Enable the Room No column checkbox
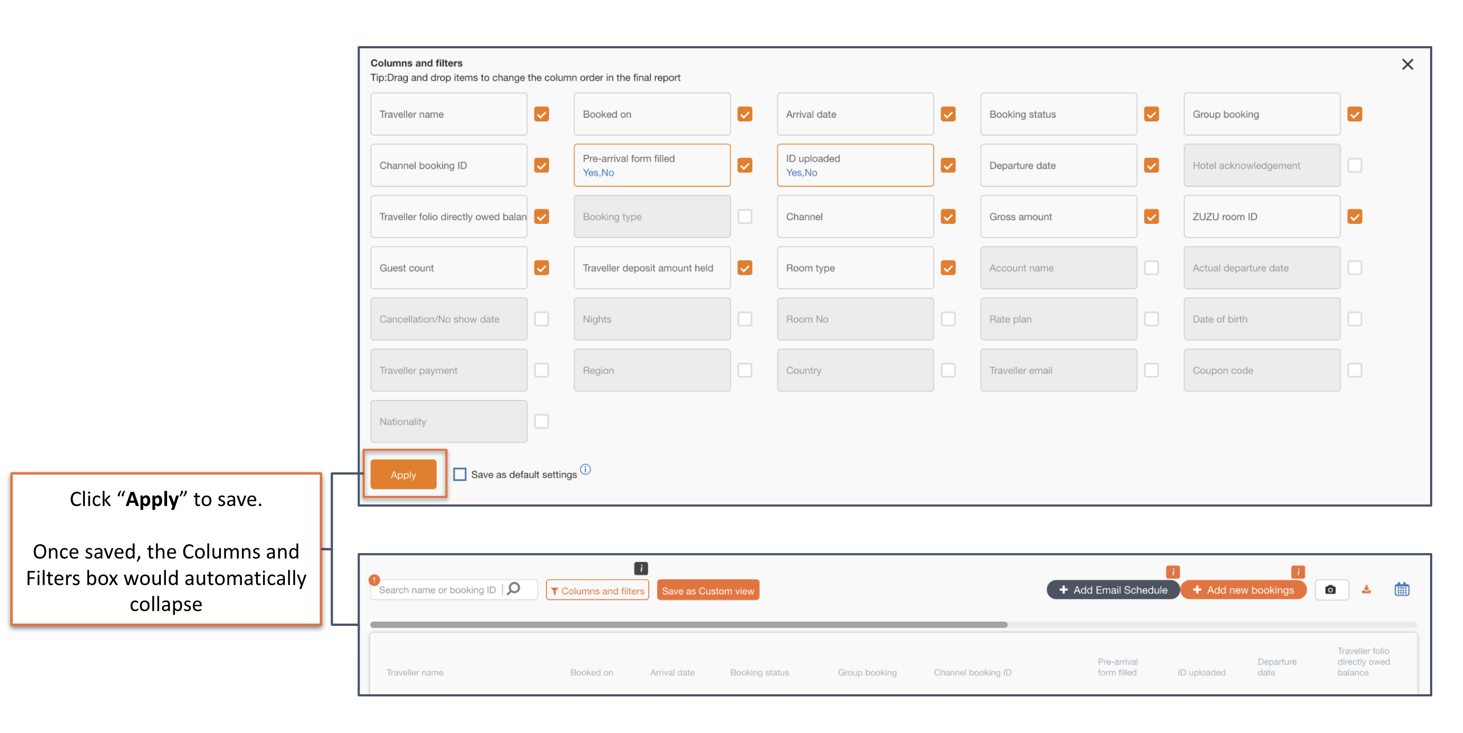 point(947,319)
